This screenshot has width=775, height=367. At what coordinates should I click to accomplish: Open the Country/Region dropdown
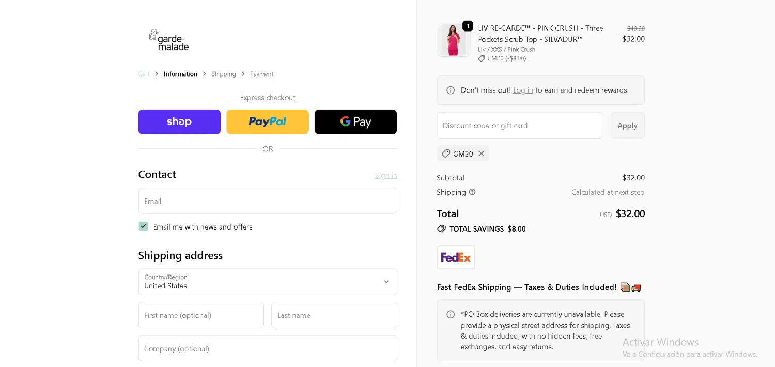pyautogui.click(x=268, y=282)
